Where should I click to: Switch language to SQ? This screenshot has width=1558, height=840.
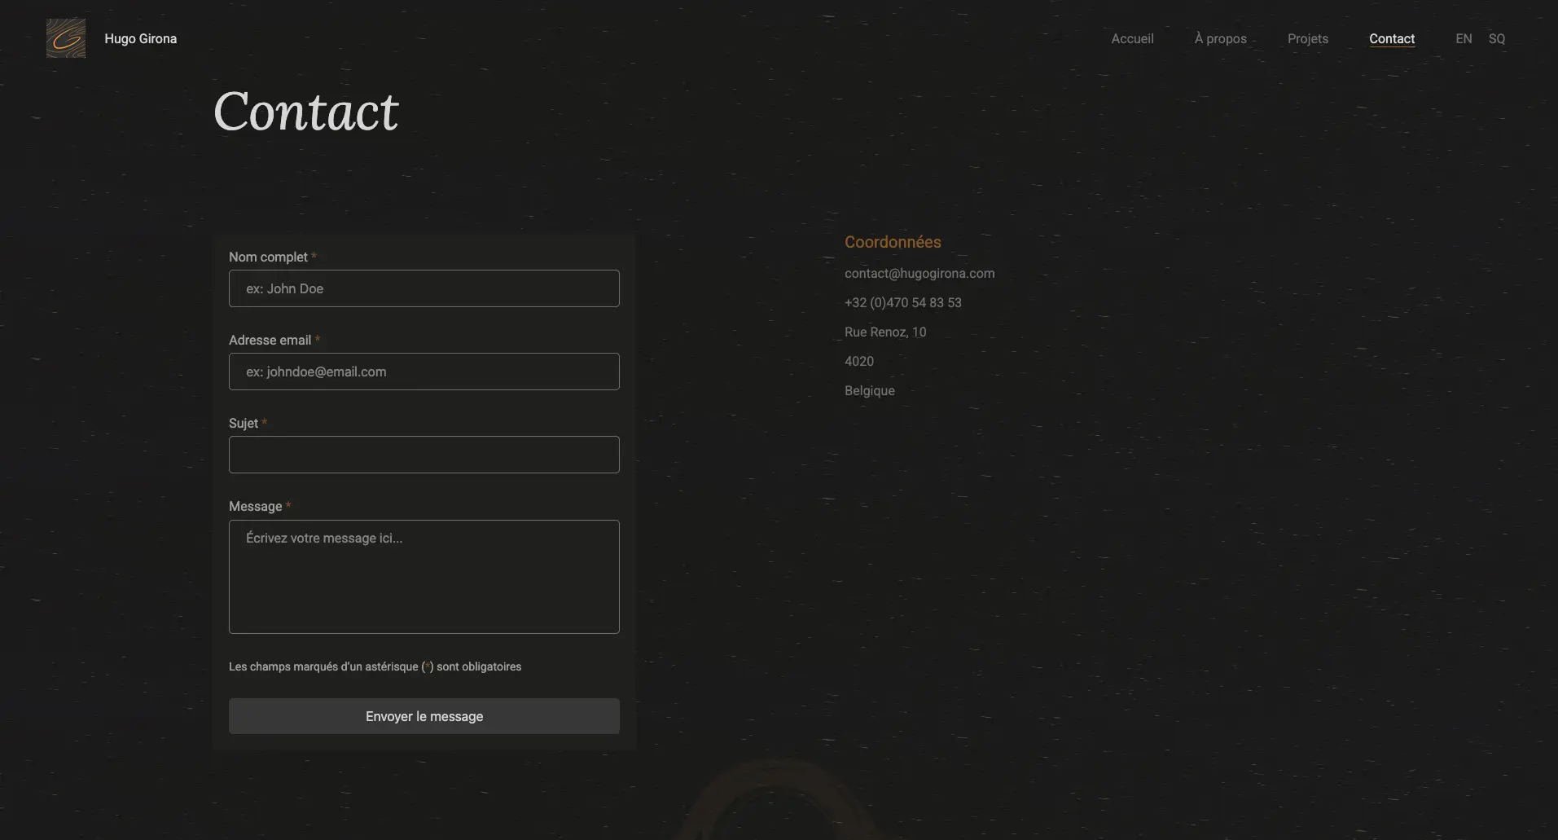coord(1496,38)
